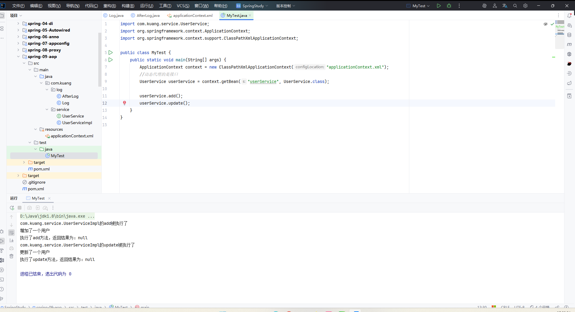Select .gitignore in the project tree
Image resolution: width=575 pixels, height=312 pixels.
(x=34, y=182)
